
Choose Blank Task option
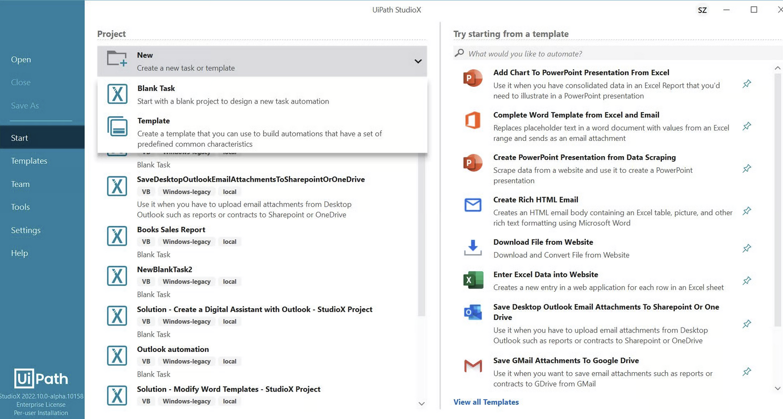click(x=262, y=95)
